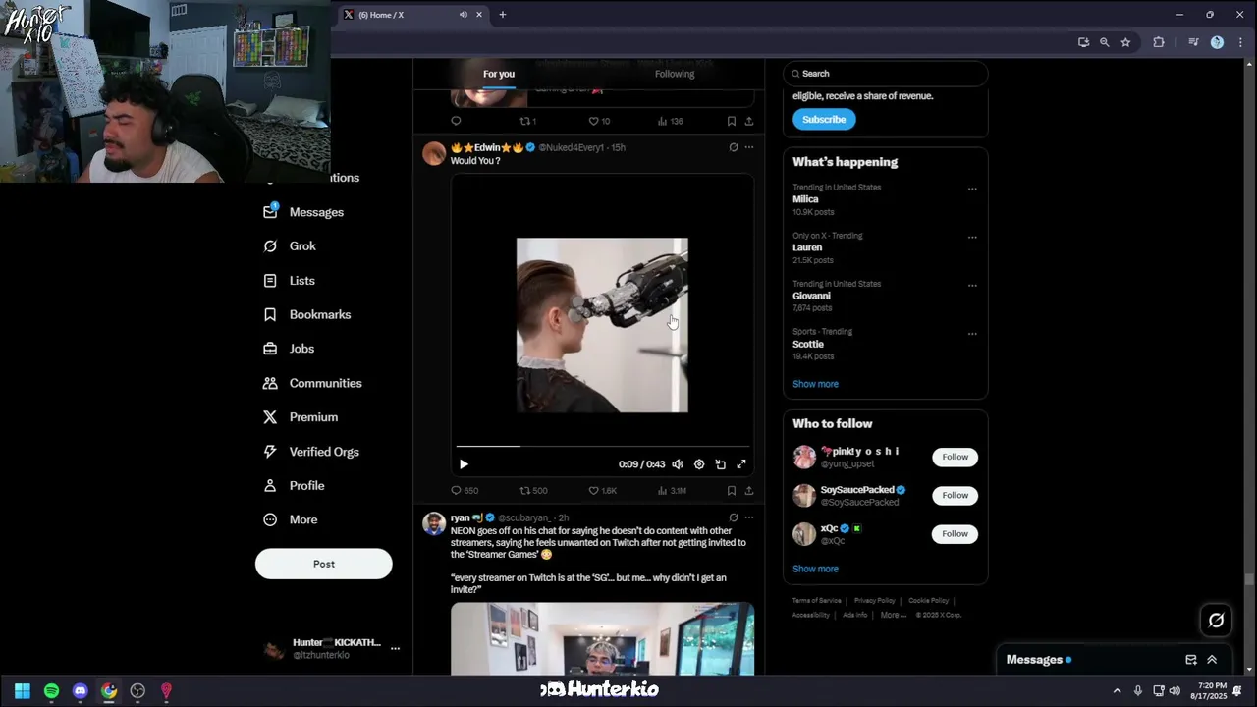The image size is (1257, 707).
Task: Seek on the video progress bar
Action: pyautogui.click(x=603, y=446)
